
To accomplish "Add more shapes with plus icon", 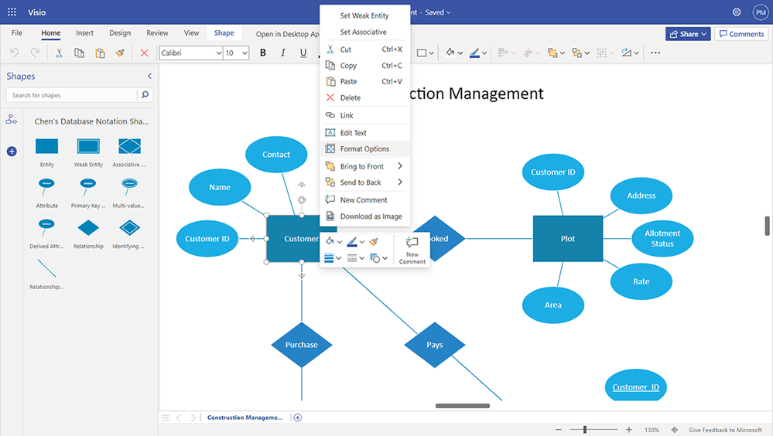I will [12, 152].
